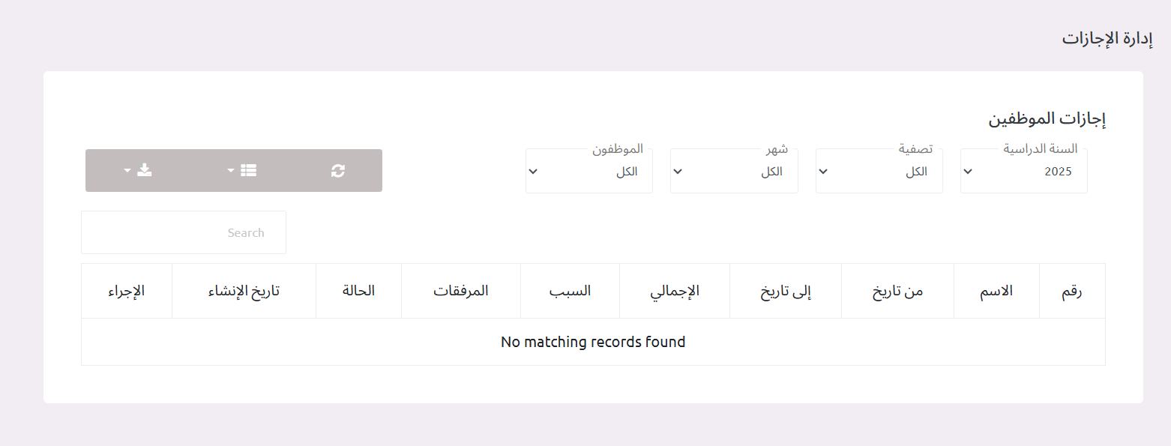The image size is (1171, 446).
Task: Expand the caret next to the columns icon
Action: coord(230,171)
